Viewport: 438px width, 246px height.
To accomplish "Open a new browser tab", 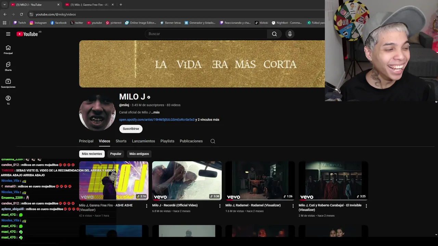I will click(x=121, y=4).
